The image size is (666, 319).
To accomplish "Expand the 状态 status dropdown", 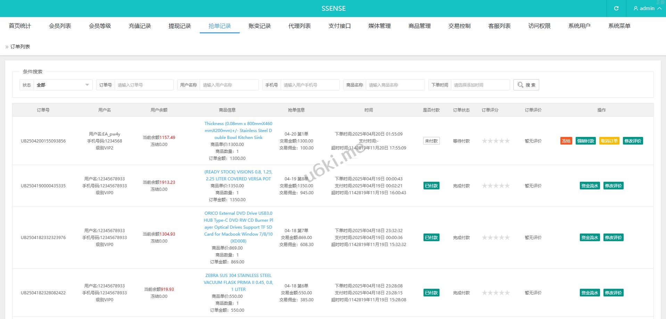I will pyautogui.click(x=63, y=85).
